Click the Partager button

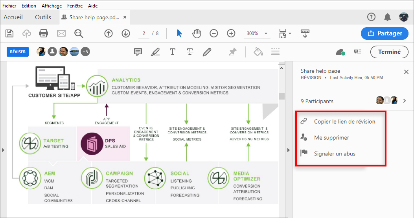click(385, 33)
